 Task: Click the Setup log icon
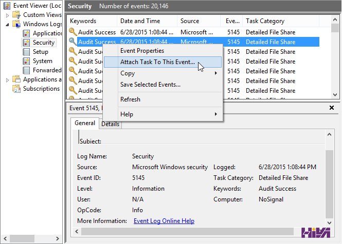coord(26,52)
